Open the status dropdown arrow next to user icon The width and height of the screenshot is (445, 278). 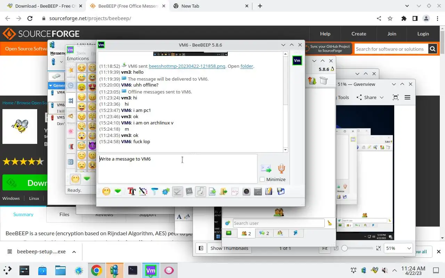click(61, 62)
